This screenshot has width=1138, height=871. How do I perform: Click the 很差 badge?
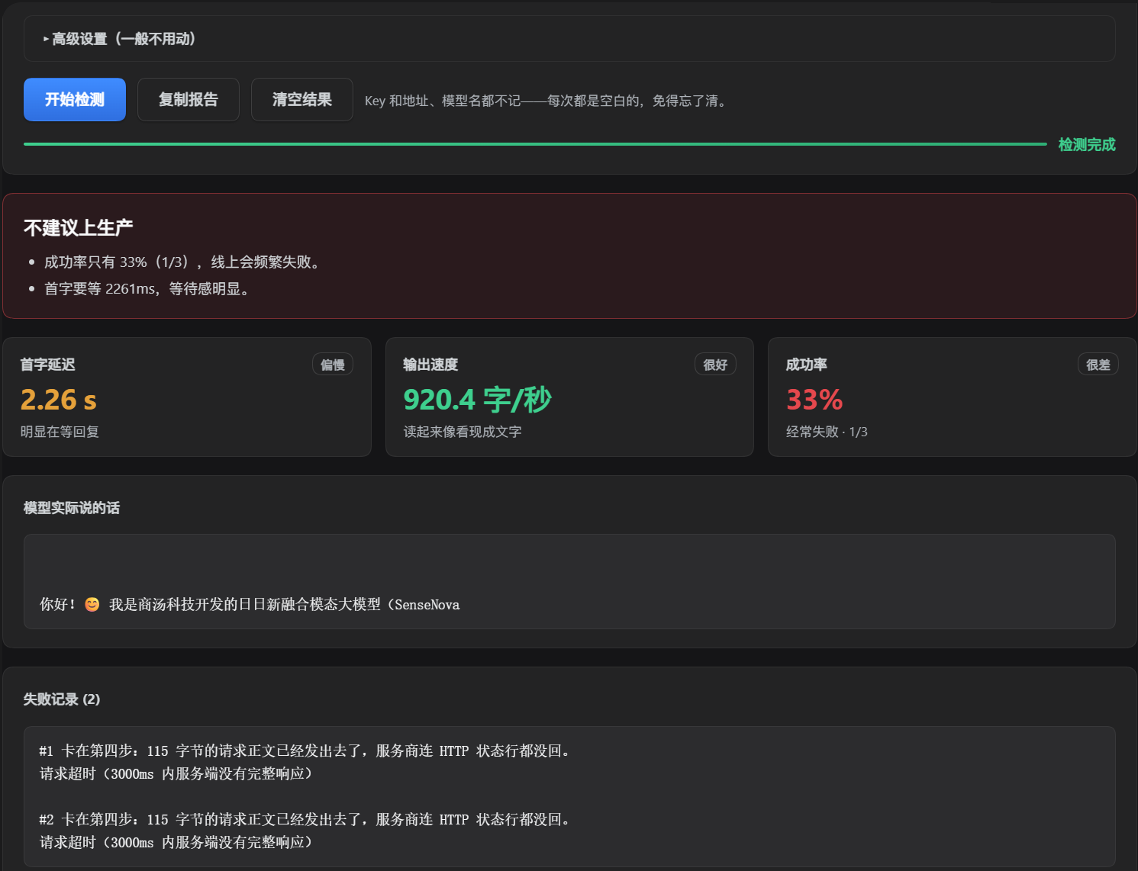click(1098, 365)
